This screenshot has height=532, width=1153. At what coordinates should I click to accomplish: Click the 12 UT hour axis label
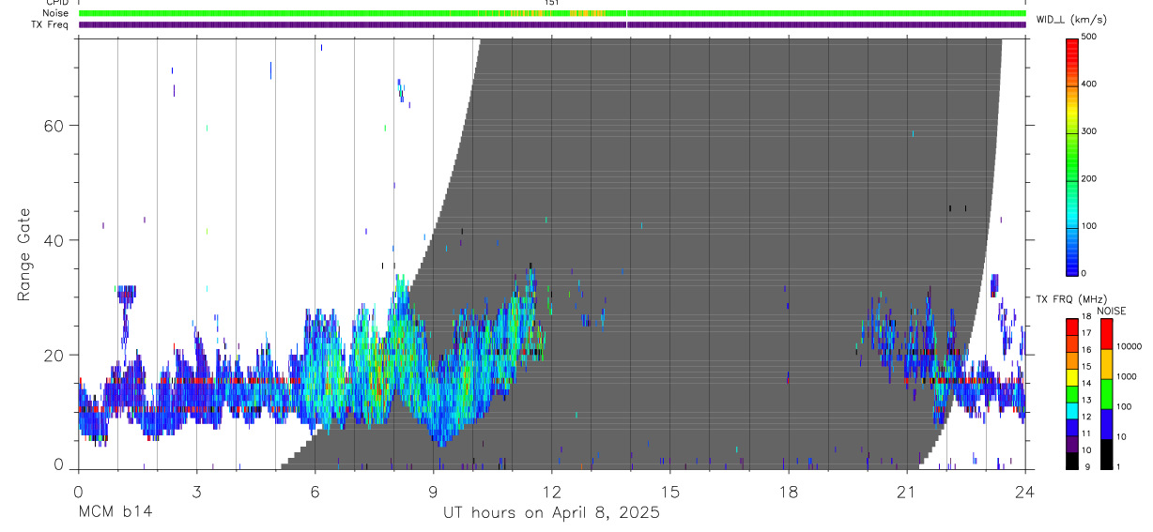click(x=551, y=491)
